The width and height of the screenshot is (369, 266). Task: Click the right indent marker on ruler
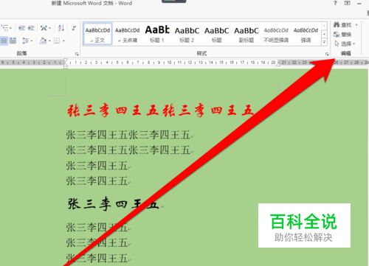pyautogui.click(x=278, y=64)
